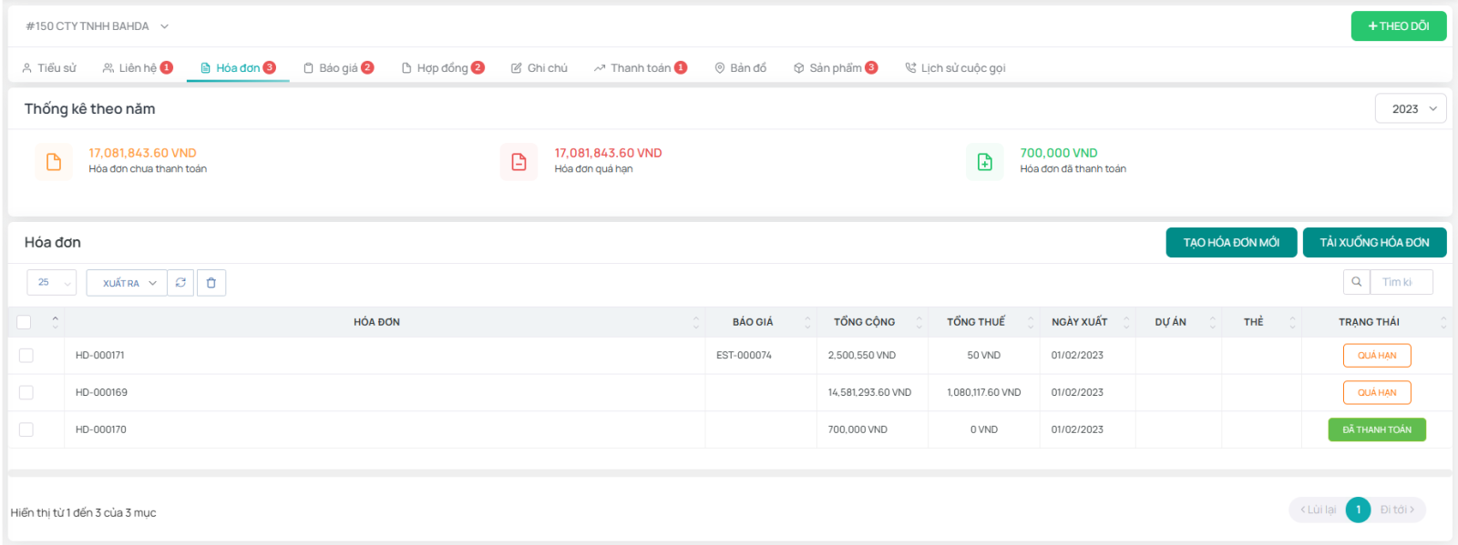
Task: Click the trash delete icon
Action: tap(210, 283)
